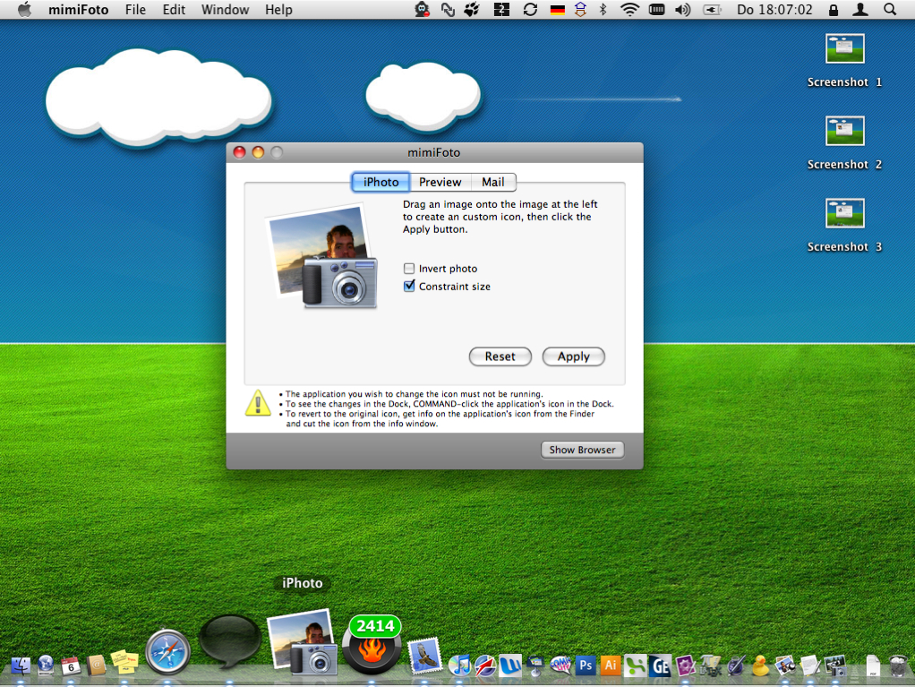Open the Screenshot 2 desktop file
Image resolution: width=915 pixels, height=687 pixels.
[844, 143]
